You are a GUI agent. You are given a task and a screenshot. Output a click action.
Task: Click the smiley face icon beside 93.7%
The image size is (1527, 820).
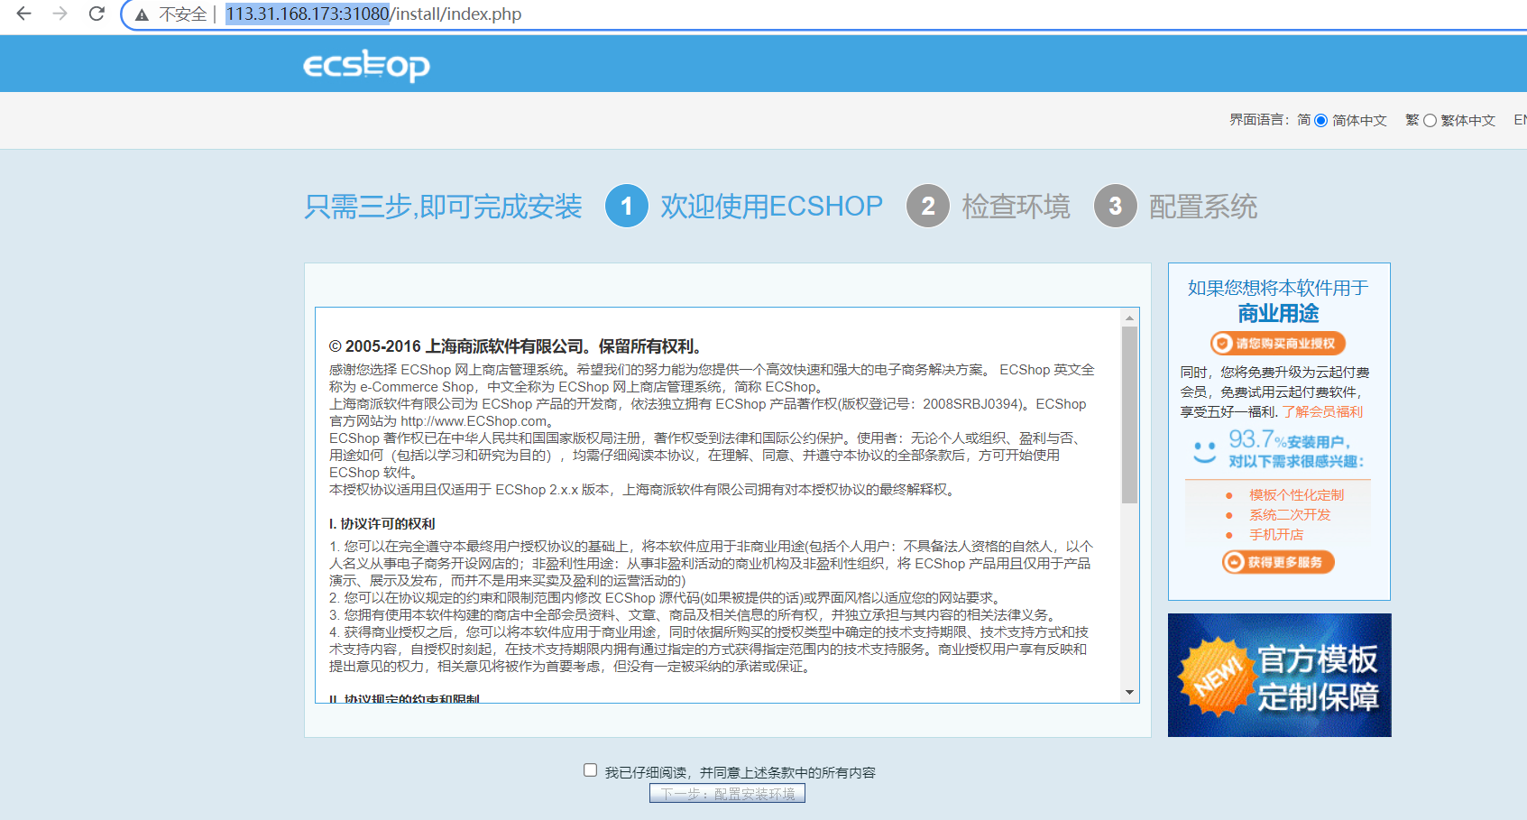(1204, 452)
